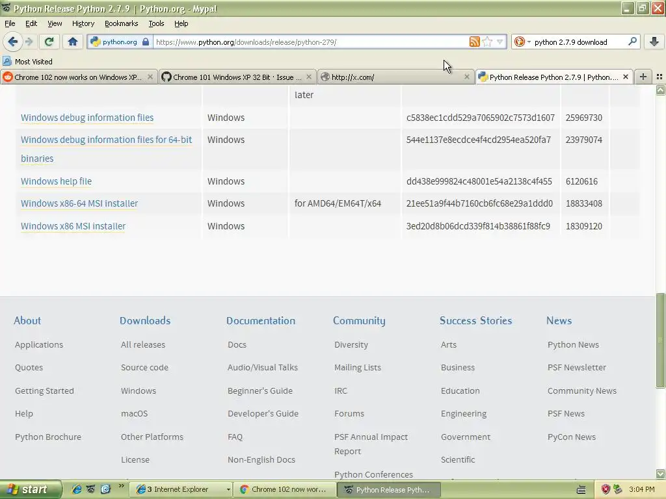
Task: Open the Windows Start button
Action: [31, 489]
